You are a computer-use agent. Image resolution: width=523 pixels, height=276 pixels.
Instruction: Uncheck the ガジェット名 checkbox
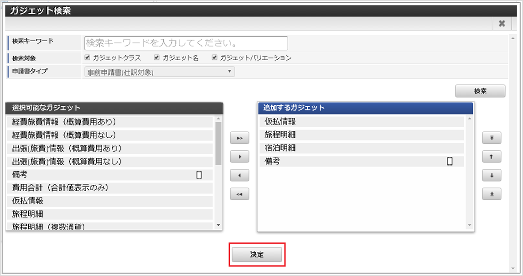click(x=156, y=57)
